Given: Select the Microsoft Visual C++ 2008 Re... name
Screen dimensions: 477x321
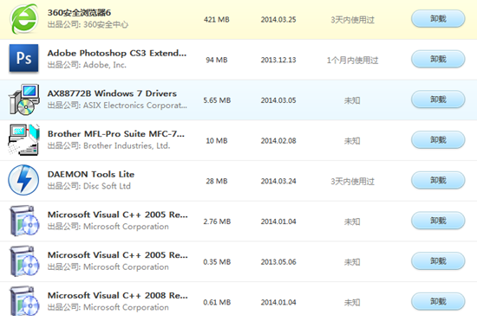Looking at the screenshot, I should coord(117,295).
